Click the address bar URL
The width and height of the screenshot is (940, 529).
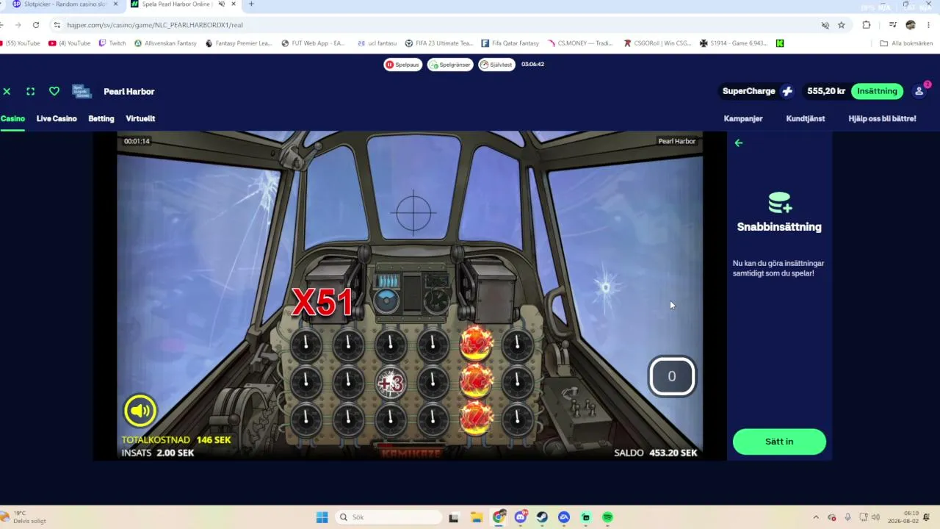pos(155,25)
